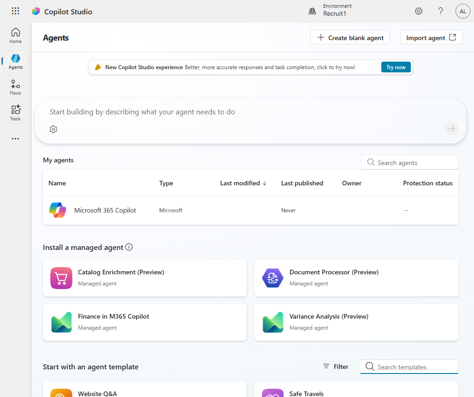474x397 pixels.
Task: Click the magnifier icon in Search agents
Action: (x=371, y=162)
